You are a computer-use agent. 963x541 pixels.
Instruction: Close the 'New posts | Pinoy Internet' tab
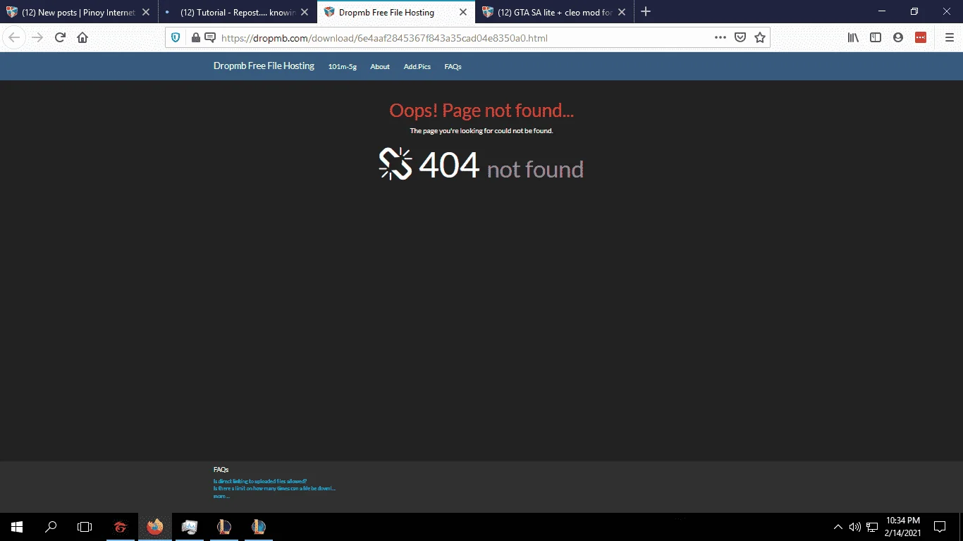[145, 13]
